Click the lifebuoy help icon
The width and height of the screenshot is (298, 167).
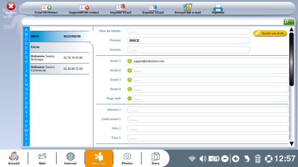coord(269,159)
